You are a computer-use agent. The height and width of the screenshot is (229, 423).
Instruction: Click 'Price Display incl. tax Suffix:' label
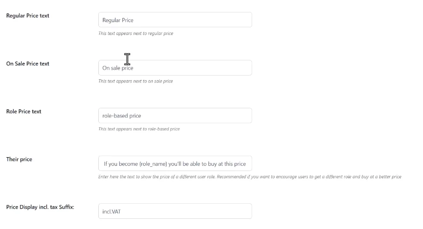pos(40,207)
